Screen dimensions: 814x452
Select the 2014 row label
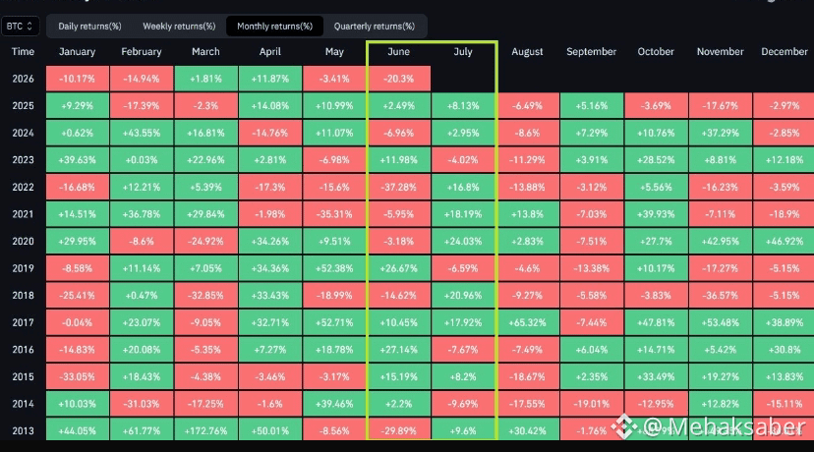click(x=23, y=404)
